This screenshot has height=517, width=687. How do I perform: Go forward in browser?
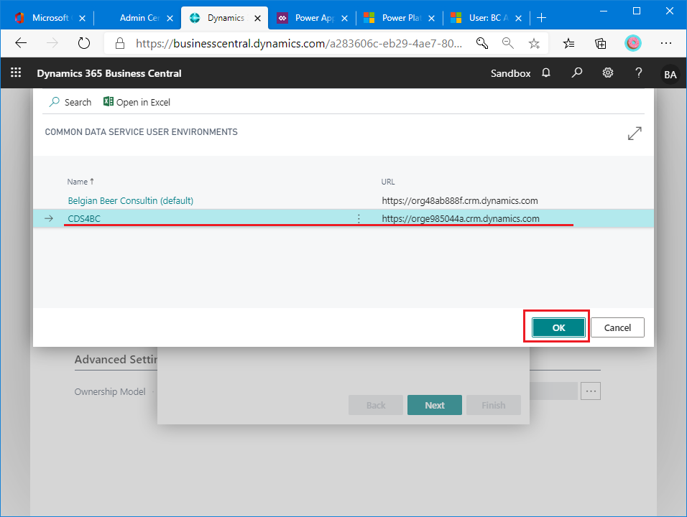pyautogui.click(x=52, y=43)
